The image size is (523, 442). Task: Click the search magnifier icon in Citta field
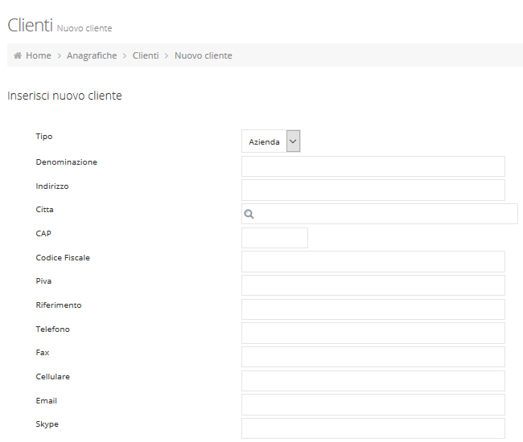[249, 214]
